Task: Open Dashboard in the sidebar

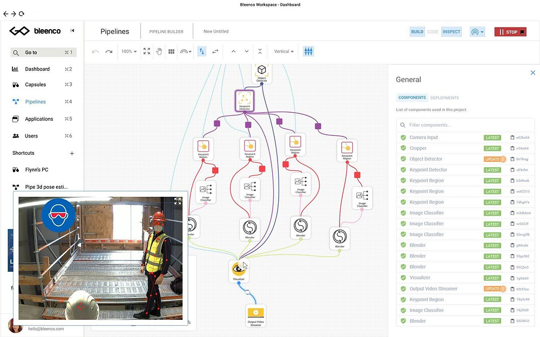Action: point(37,69)
